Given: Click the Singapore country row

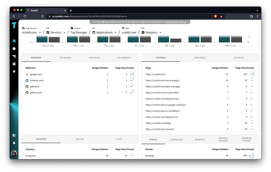Looking at the screenshot, I should pyautogui.click(x=80, y=156).
